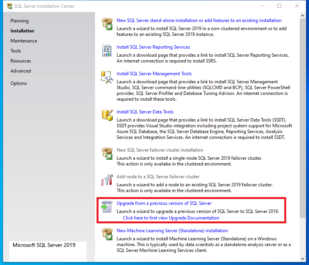The height and width of the screenshot is (265, 309).
Task: Switch to the Resources section
Action: tap(20, 61)
